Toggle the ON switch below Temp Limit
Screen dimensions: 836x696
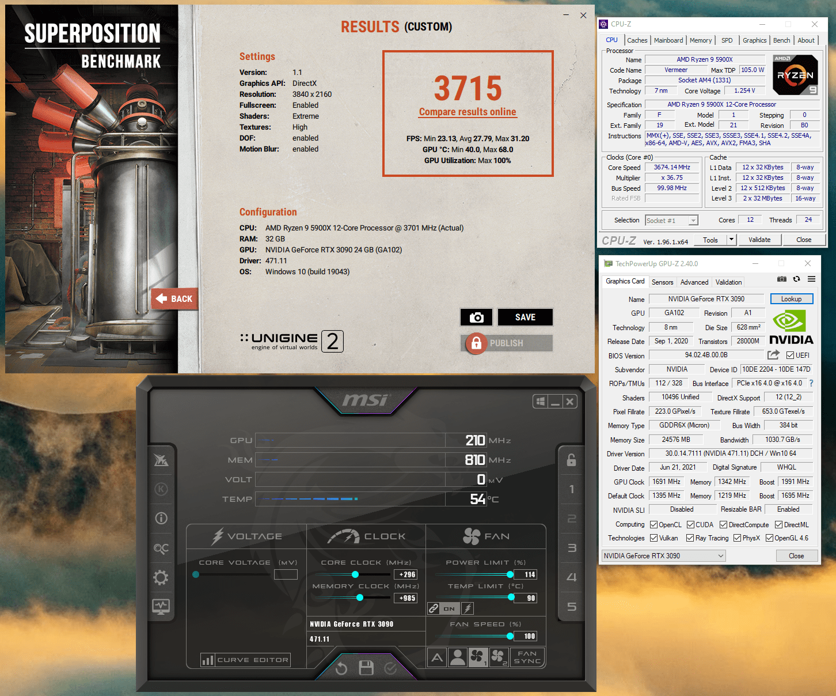(x=449, y=608)
